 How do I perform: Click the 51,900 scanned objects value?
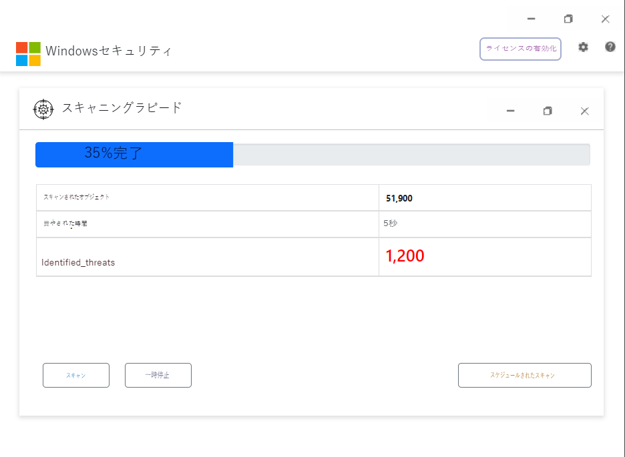399,198
